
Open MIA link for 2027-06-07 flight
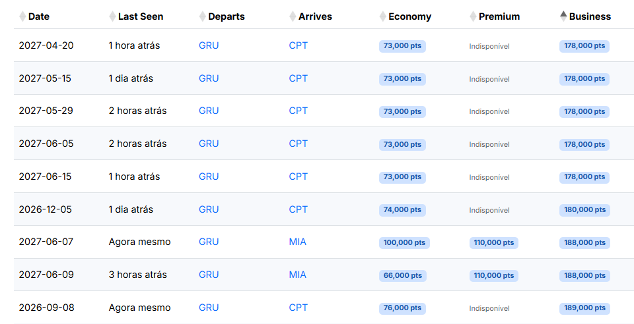[298, 242]
